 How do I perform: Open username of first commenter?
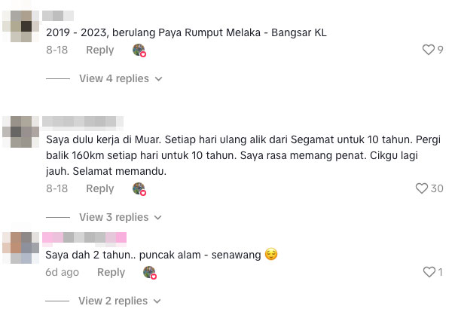pyautogui.click(x=58, y=16)
